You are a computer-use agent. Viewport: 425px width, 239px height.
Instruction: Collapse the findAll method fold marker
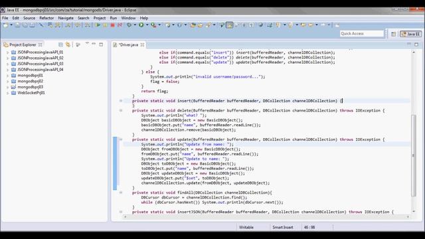pos(121,193)
